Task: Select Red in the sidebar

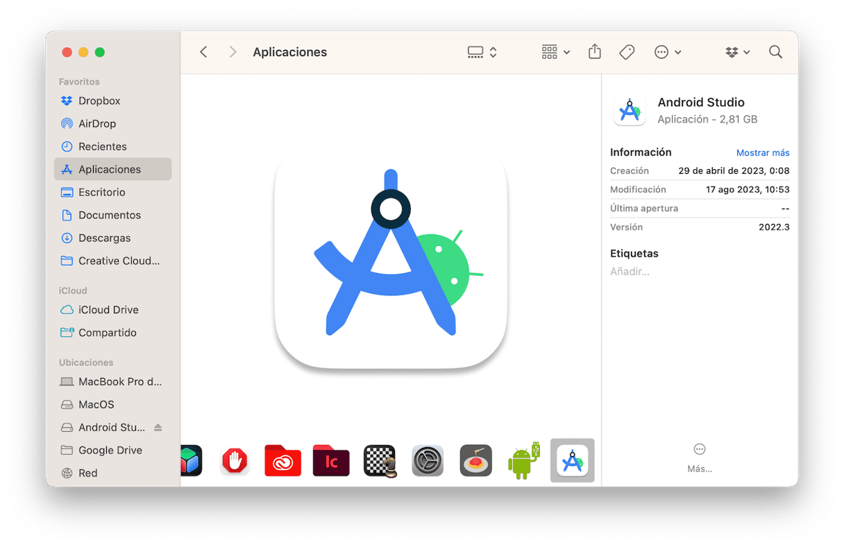Action: [112, 473]
